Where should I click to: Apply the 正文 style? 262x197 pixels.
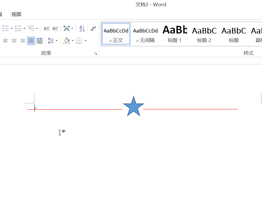(116, 34)
